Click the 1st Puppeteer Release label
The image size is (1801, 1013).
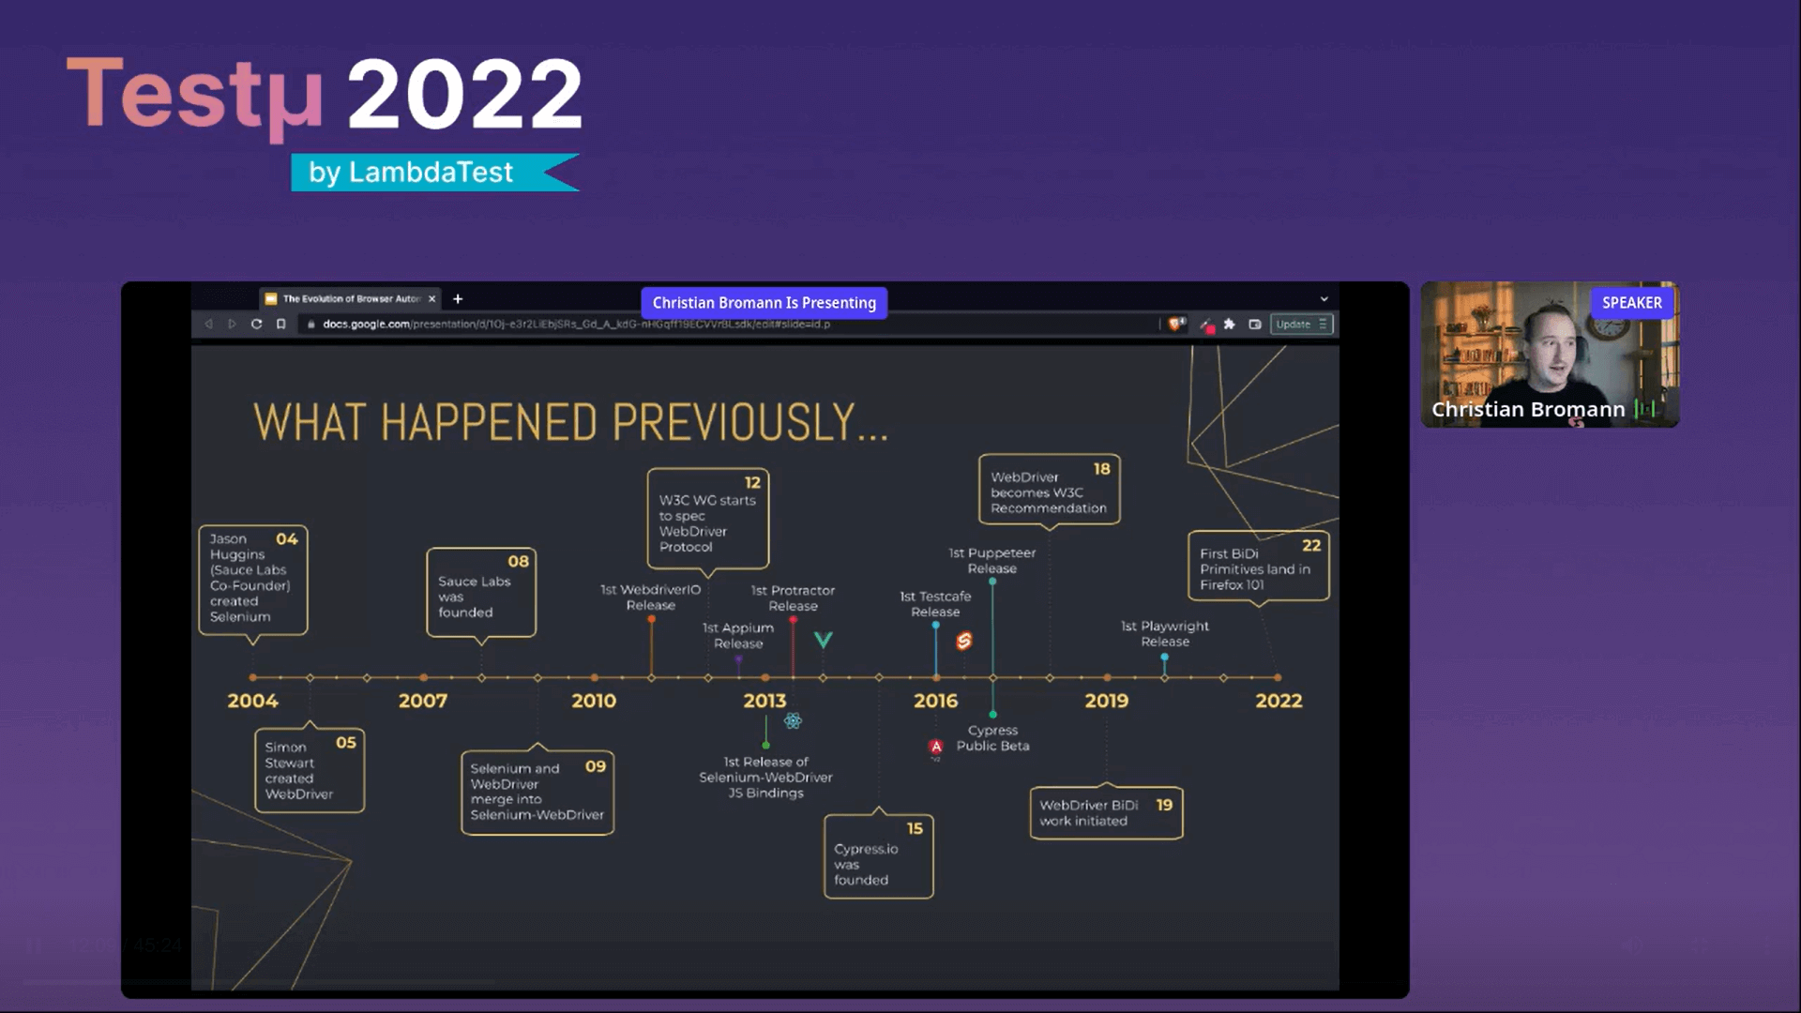click(992, 561)
